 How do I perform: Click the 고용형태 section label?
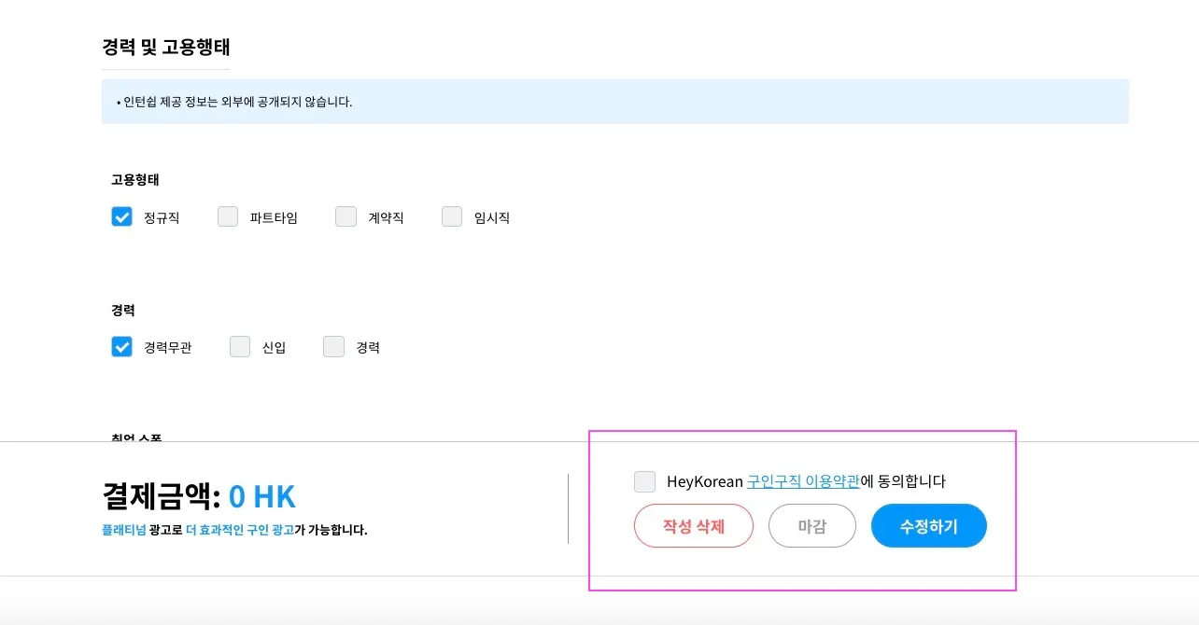(x=135, y=180)
